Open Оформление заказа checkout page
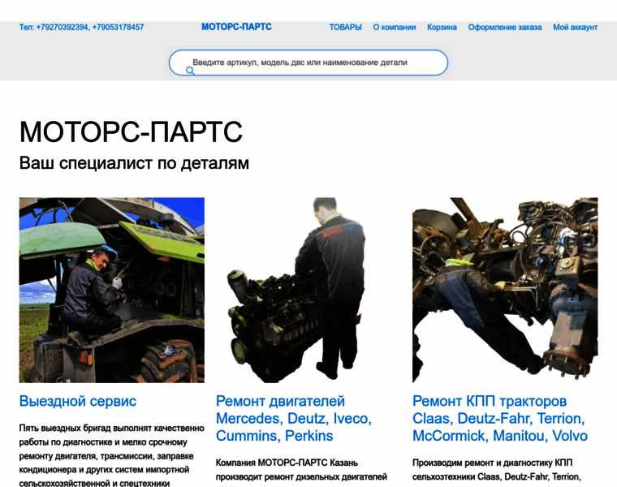The height and width of the screenshot is (487, 617). point(505,27)
